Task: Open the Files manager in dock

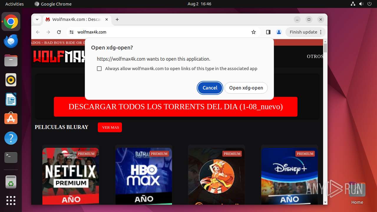Action: point(11,61)
